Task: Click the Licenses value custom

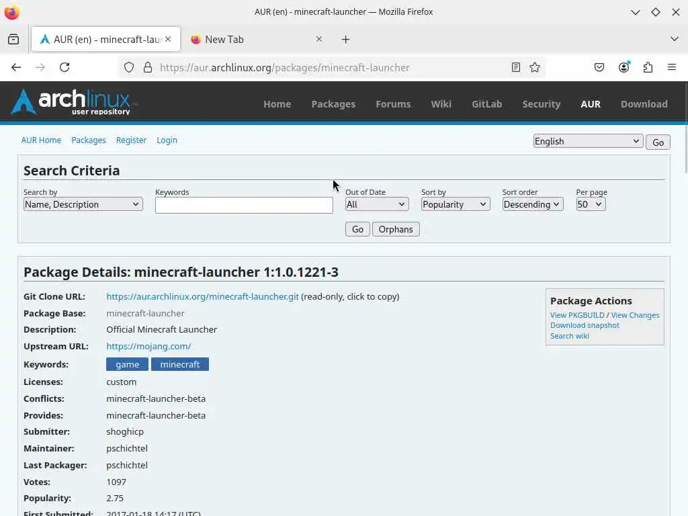Action: [121, 382]
